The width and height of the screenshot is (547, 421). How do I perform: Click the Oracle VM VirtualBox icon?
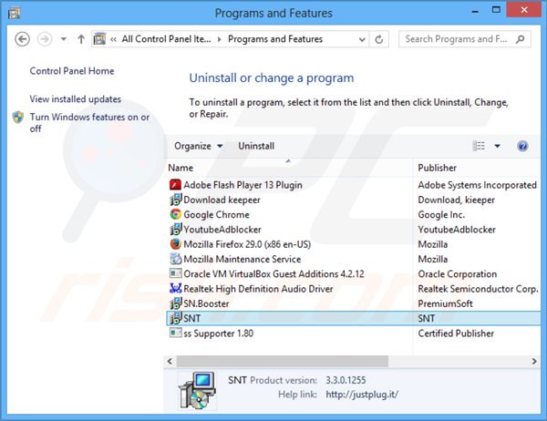click(175, 273)
